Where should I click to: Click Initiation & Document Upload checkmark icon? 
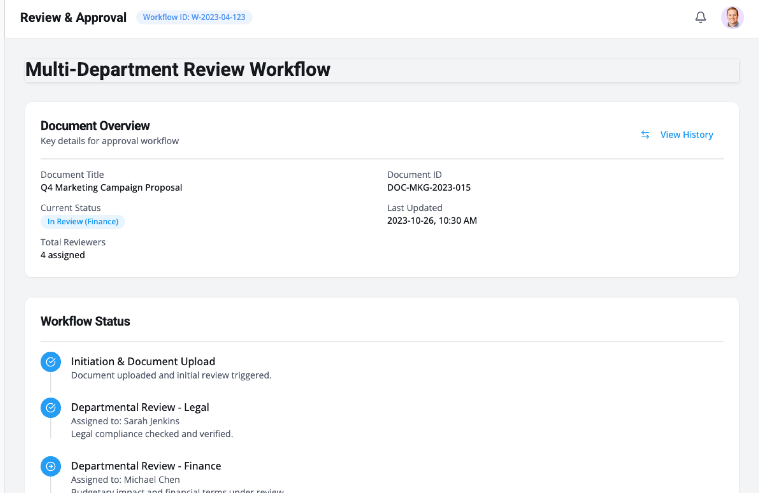(x=51, y=361)
